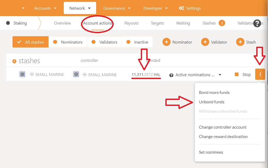The width and height of the screenshot is (268, 168).
Task: Click the stash SMALL MARINE identicon
Action: [22, 74]
